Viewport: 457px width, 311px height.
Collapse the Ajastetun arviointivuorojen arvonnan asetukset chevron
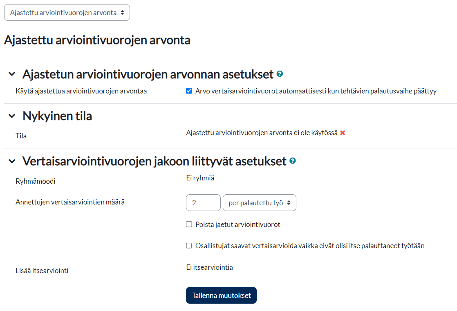tap(12, 74)
